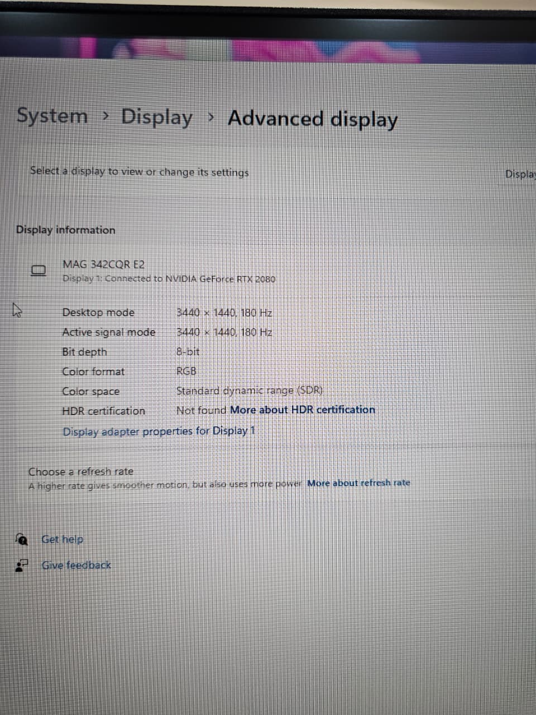Image resolution: width=536 pixels, height=715 pixels.
Task: Click the Display breadcrumb
Action: [157, 117]
